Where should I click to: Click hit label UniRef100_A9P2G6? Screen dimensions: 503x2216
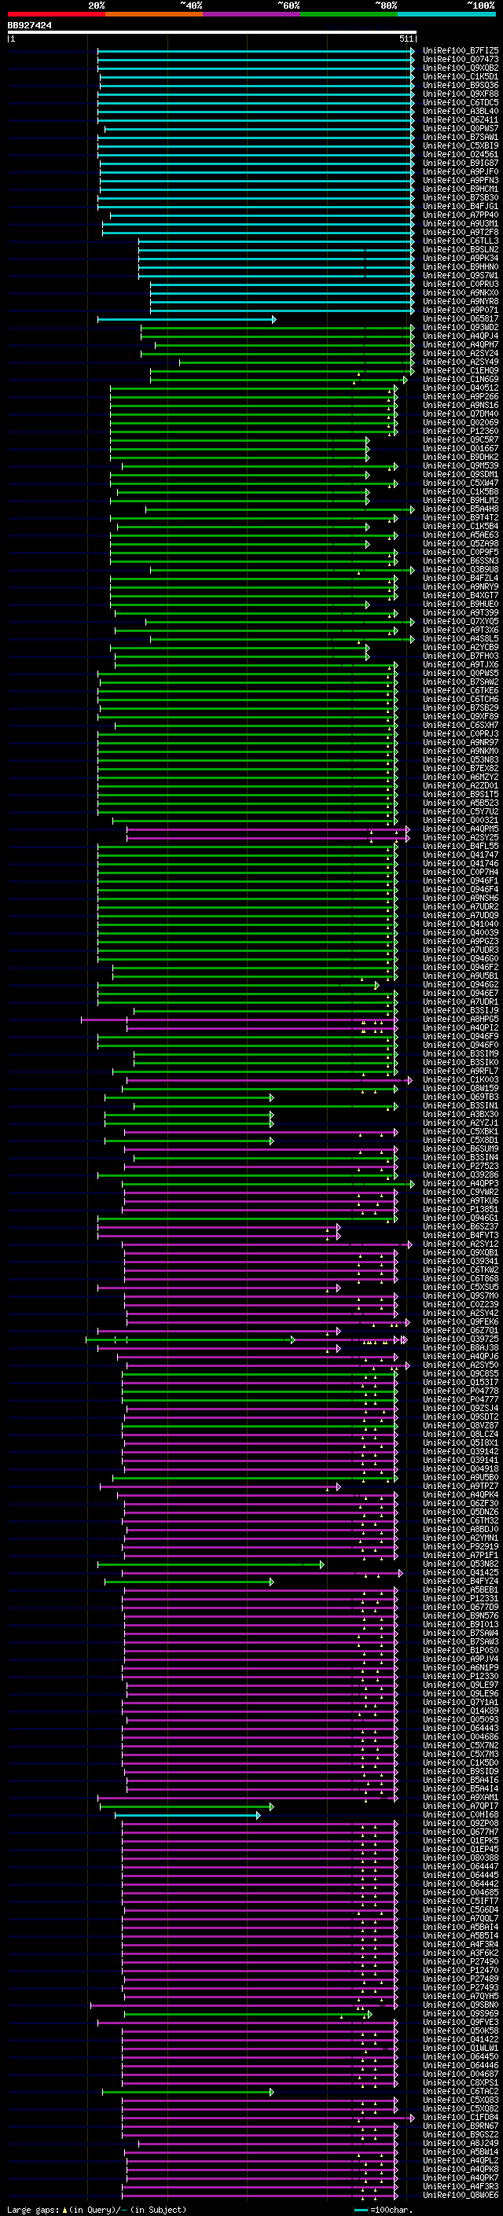click(461, 396)
